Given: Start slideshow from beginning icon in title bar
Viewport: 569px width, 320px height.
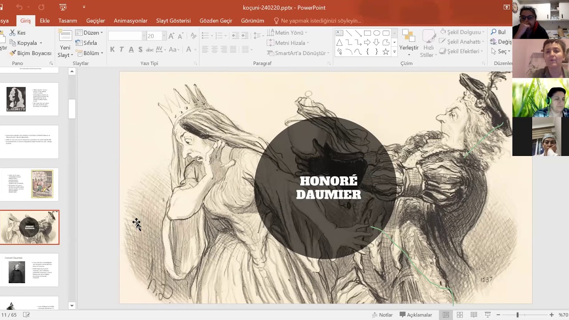Looking at the screenshot, I should [x=63, y=8].
